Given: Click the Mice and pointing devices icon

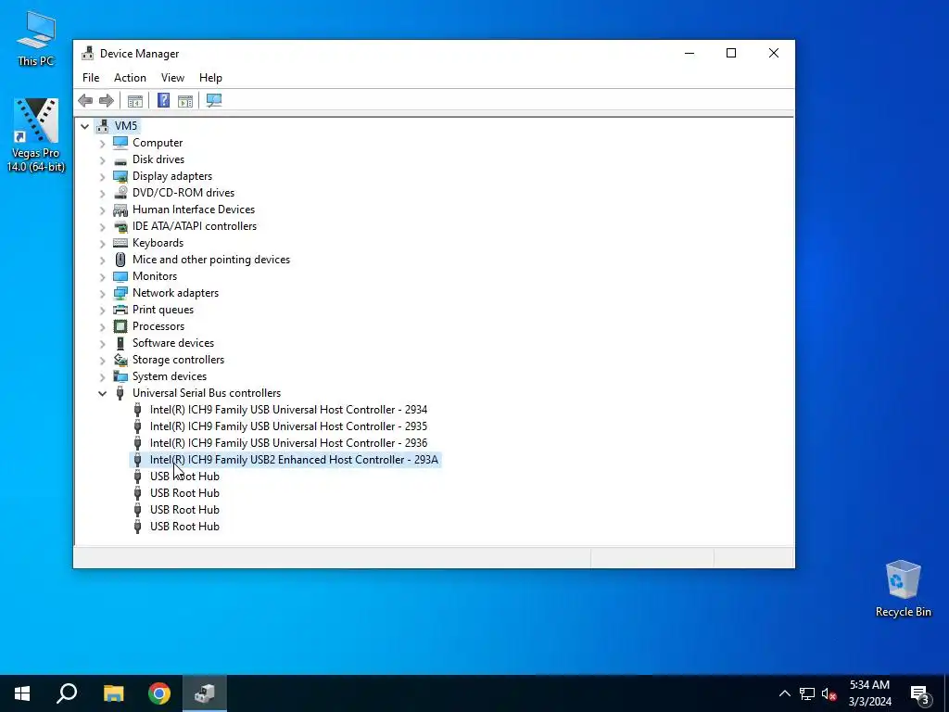Looking at the screenshot, I should [x=120, y=260].
